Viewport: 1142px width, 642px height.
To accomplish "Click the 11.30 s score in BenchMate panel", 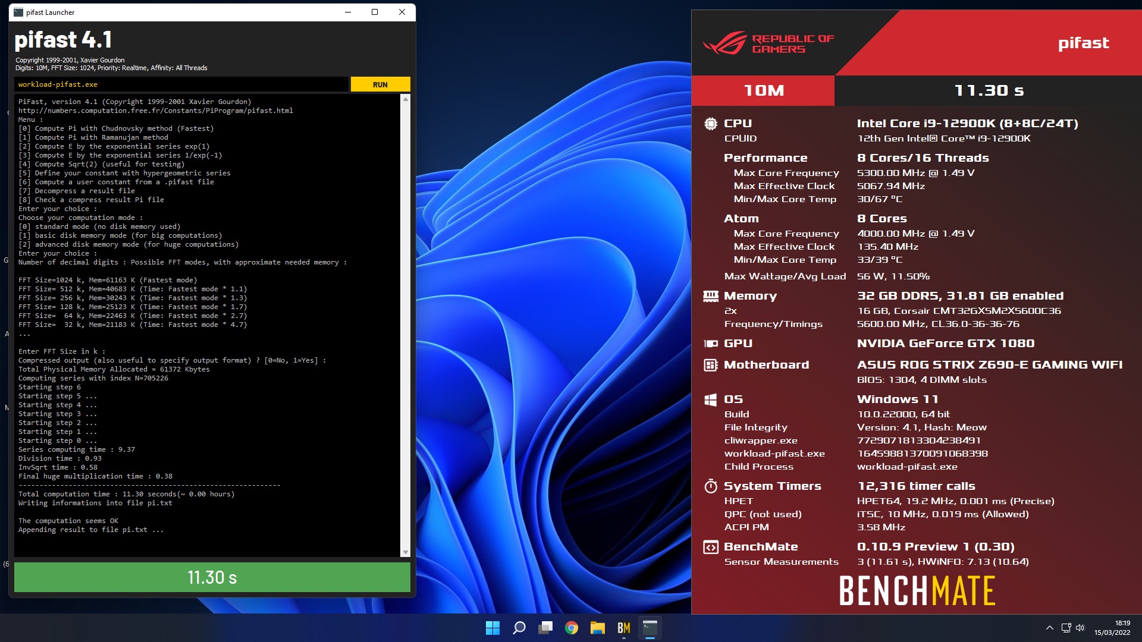I will click(989, 90).
